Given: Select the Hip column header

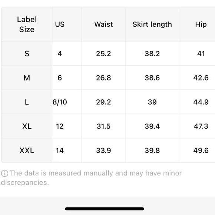Looking at the screenshot, I should click(197, 24).
